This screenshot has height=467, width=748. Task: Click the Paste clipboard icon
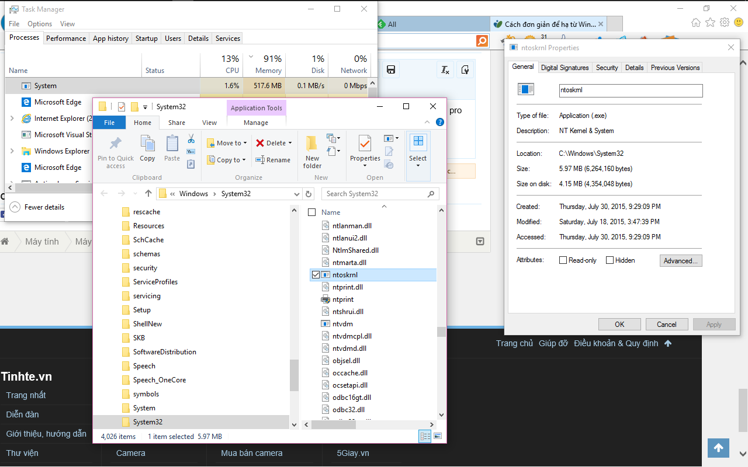[172, 144]
